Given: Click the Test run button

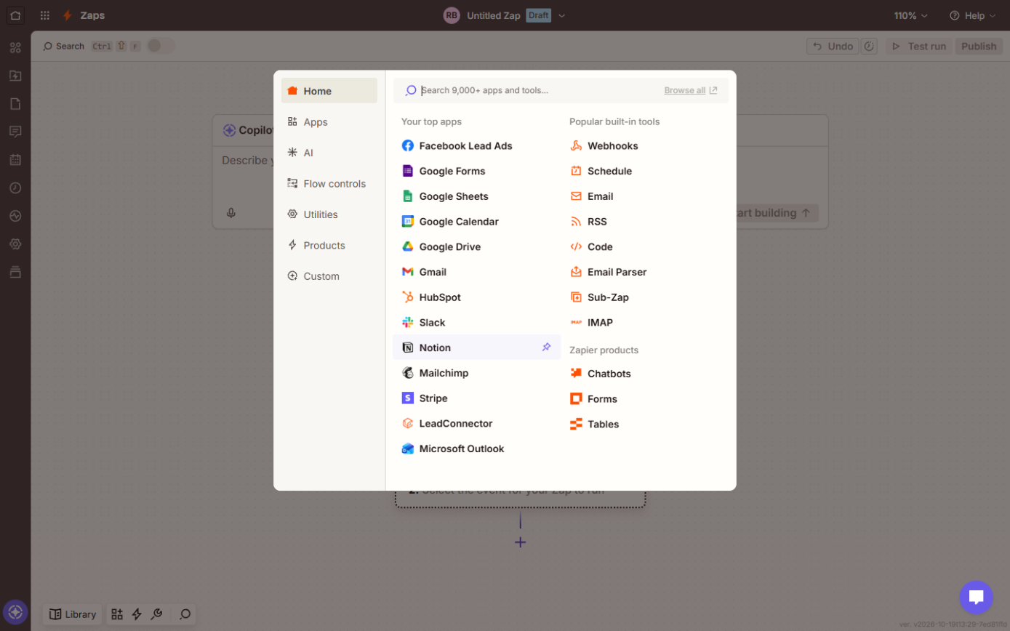Looking at the screenshot, I should [x=920, y=47].
